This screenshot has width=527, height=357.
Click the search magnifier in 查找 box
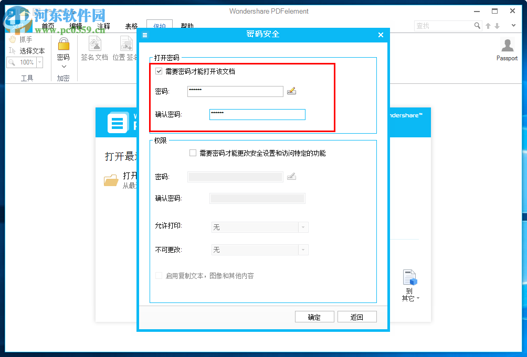(x=477, y=25)
